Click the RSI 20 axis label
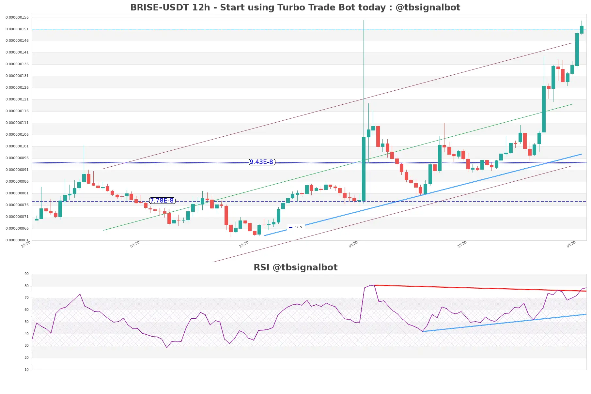 click(26, 357)
